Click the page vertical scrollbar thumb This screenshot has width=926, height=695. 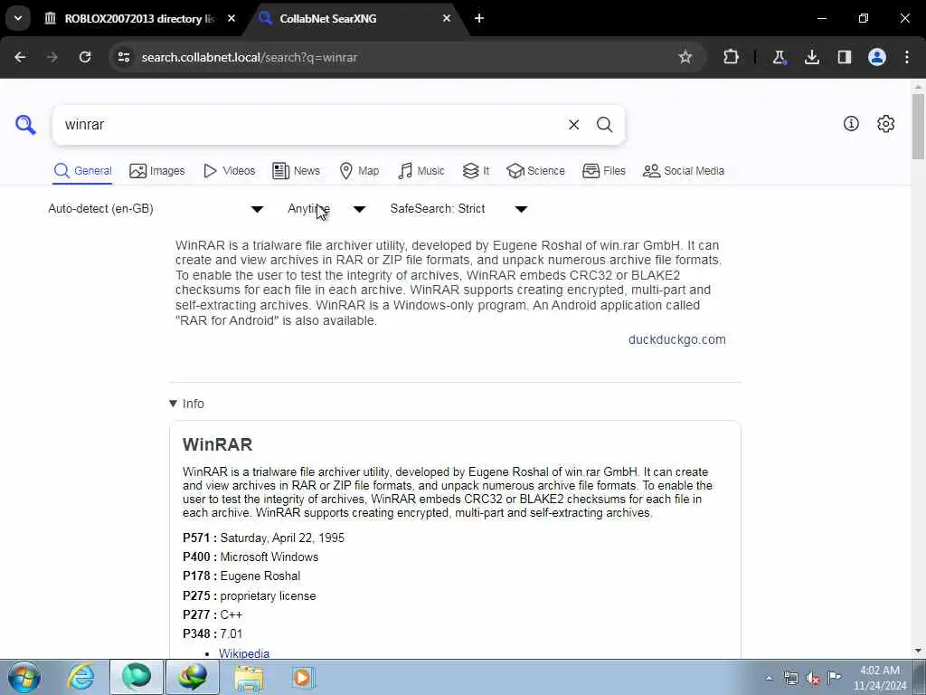tap(919, 126)
